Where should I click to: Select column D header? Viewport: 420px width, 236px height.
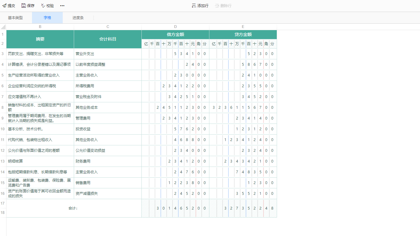click(175, 27)
